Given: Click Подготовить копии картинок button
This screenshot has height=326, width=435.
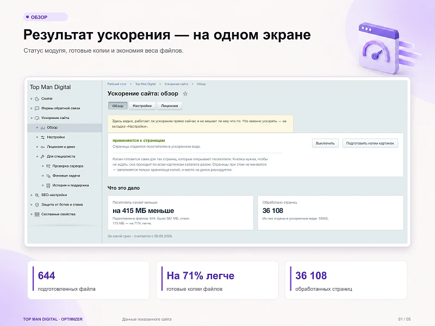Looking at the screenshot, I should [x=370, y=143].
